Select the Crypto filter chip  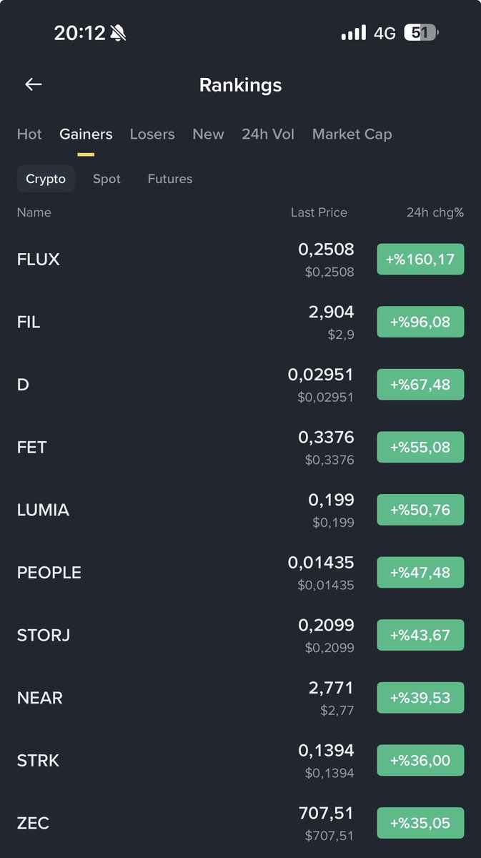coord(46,179)
